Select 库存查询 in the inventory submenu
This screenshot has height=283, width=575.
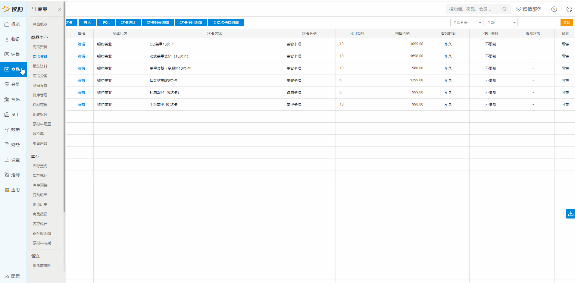tap(40, 166)
